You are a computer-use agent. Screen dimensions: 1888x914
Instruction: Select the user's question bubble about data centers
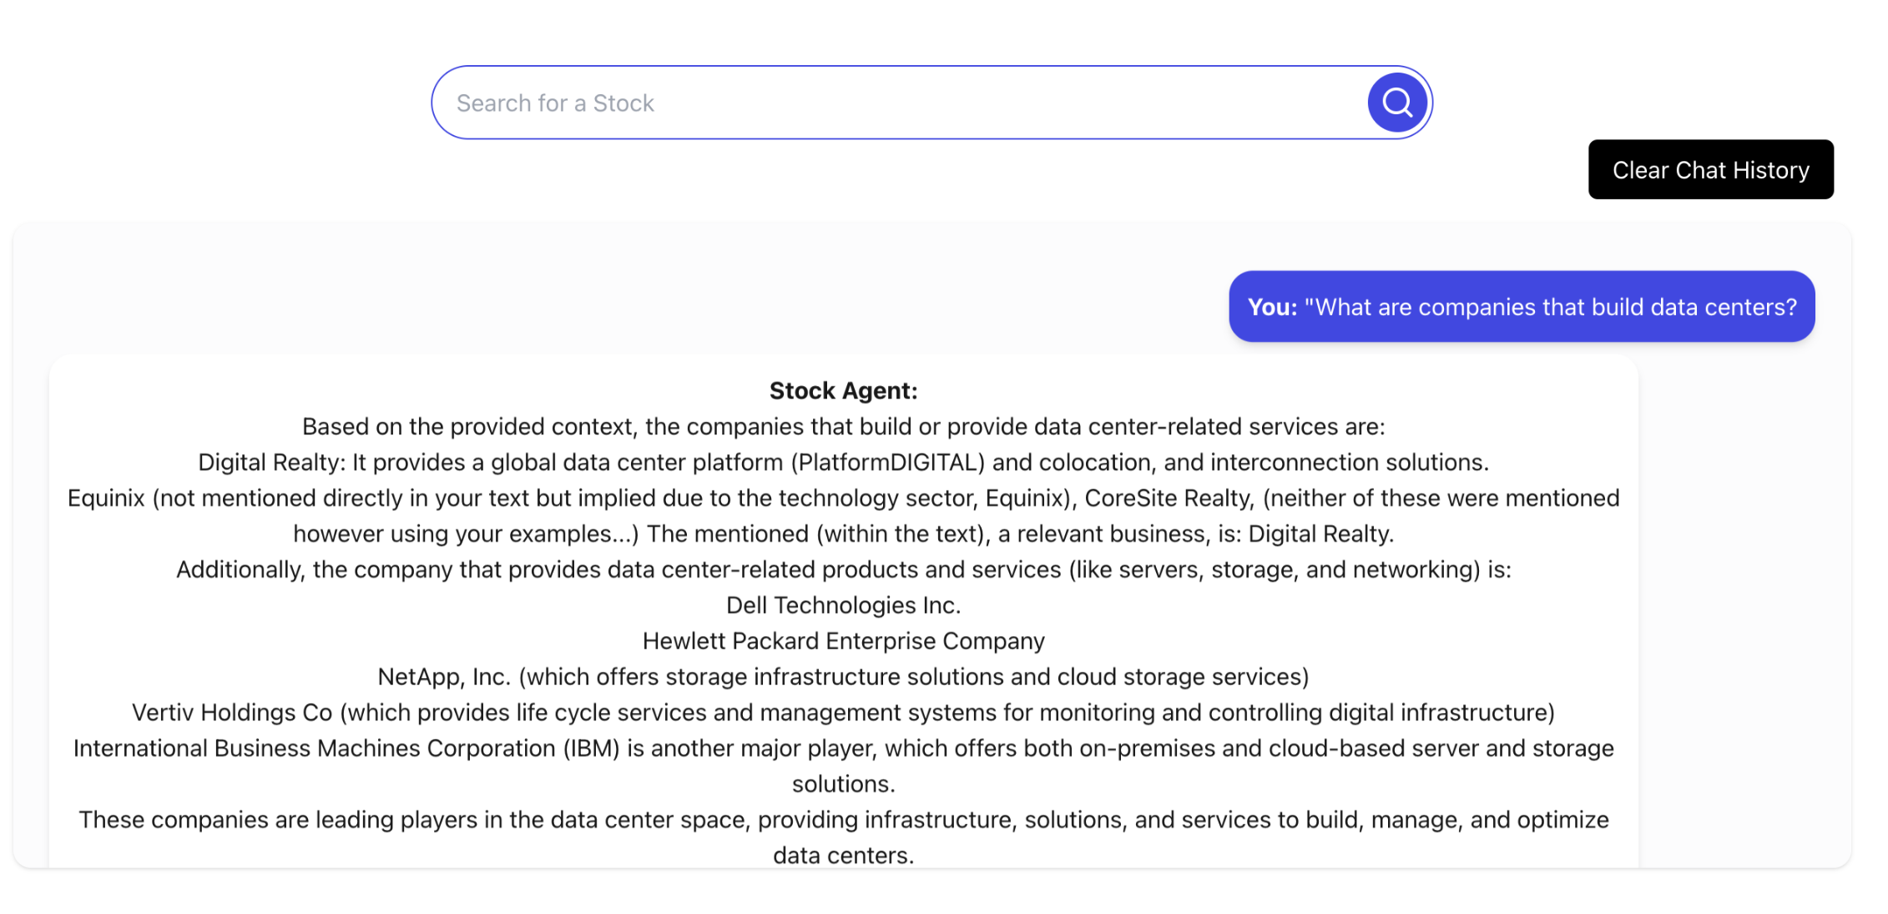coord(1522,306)
